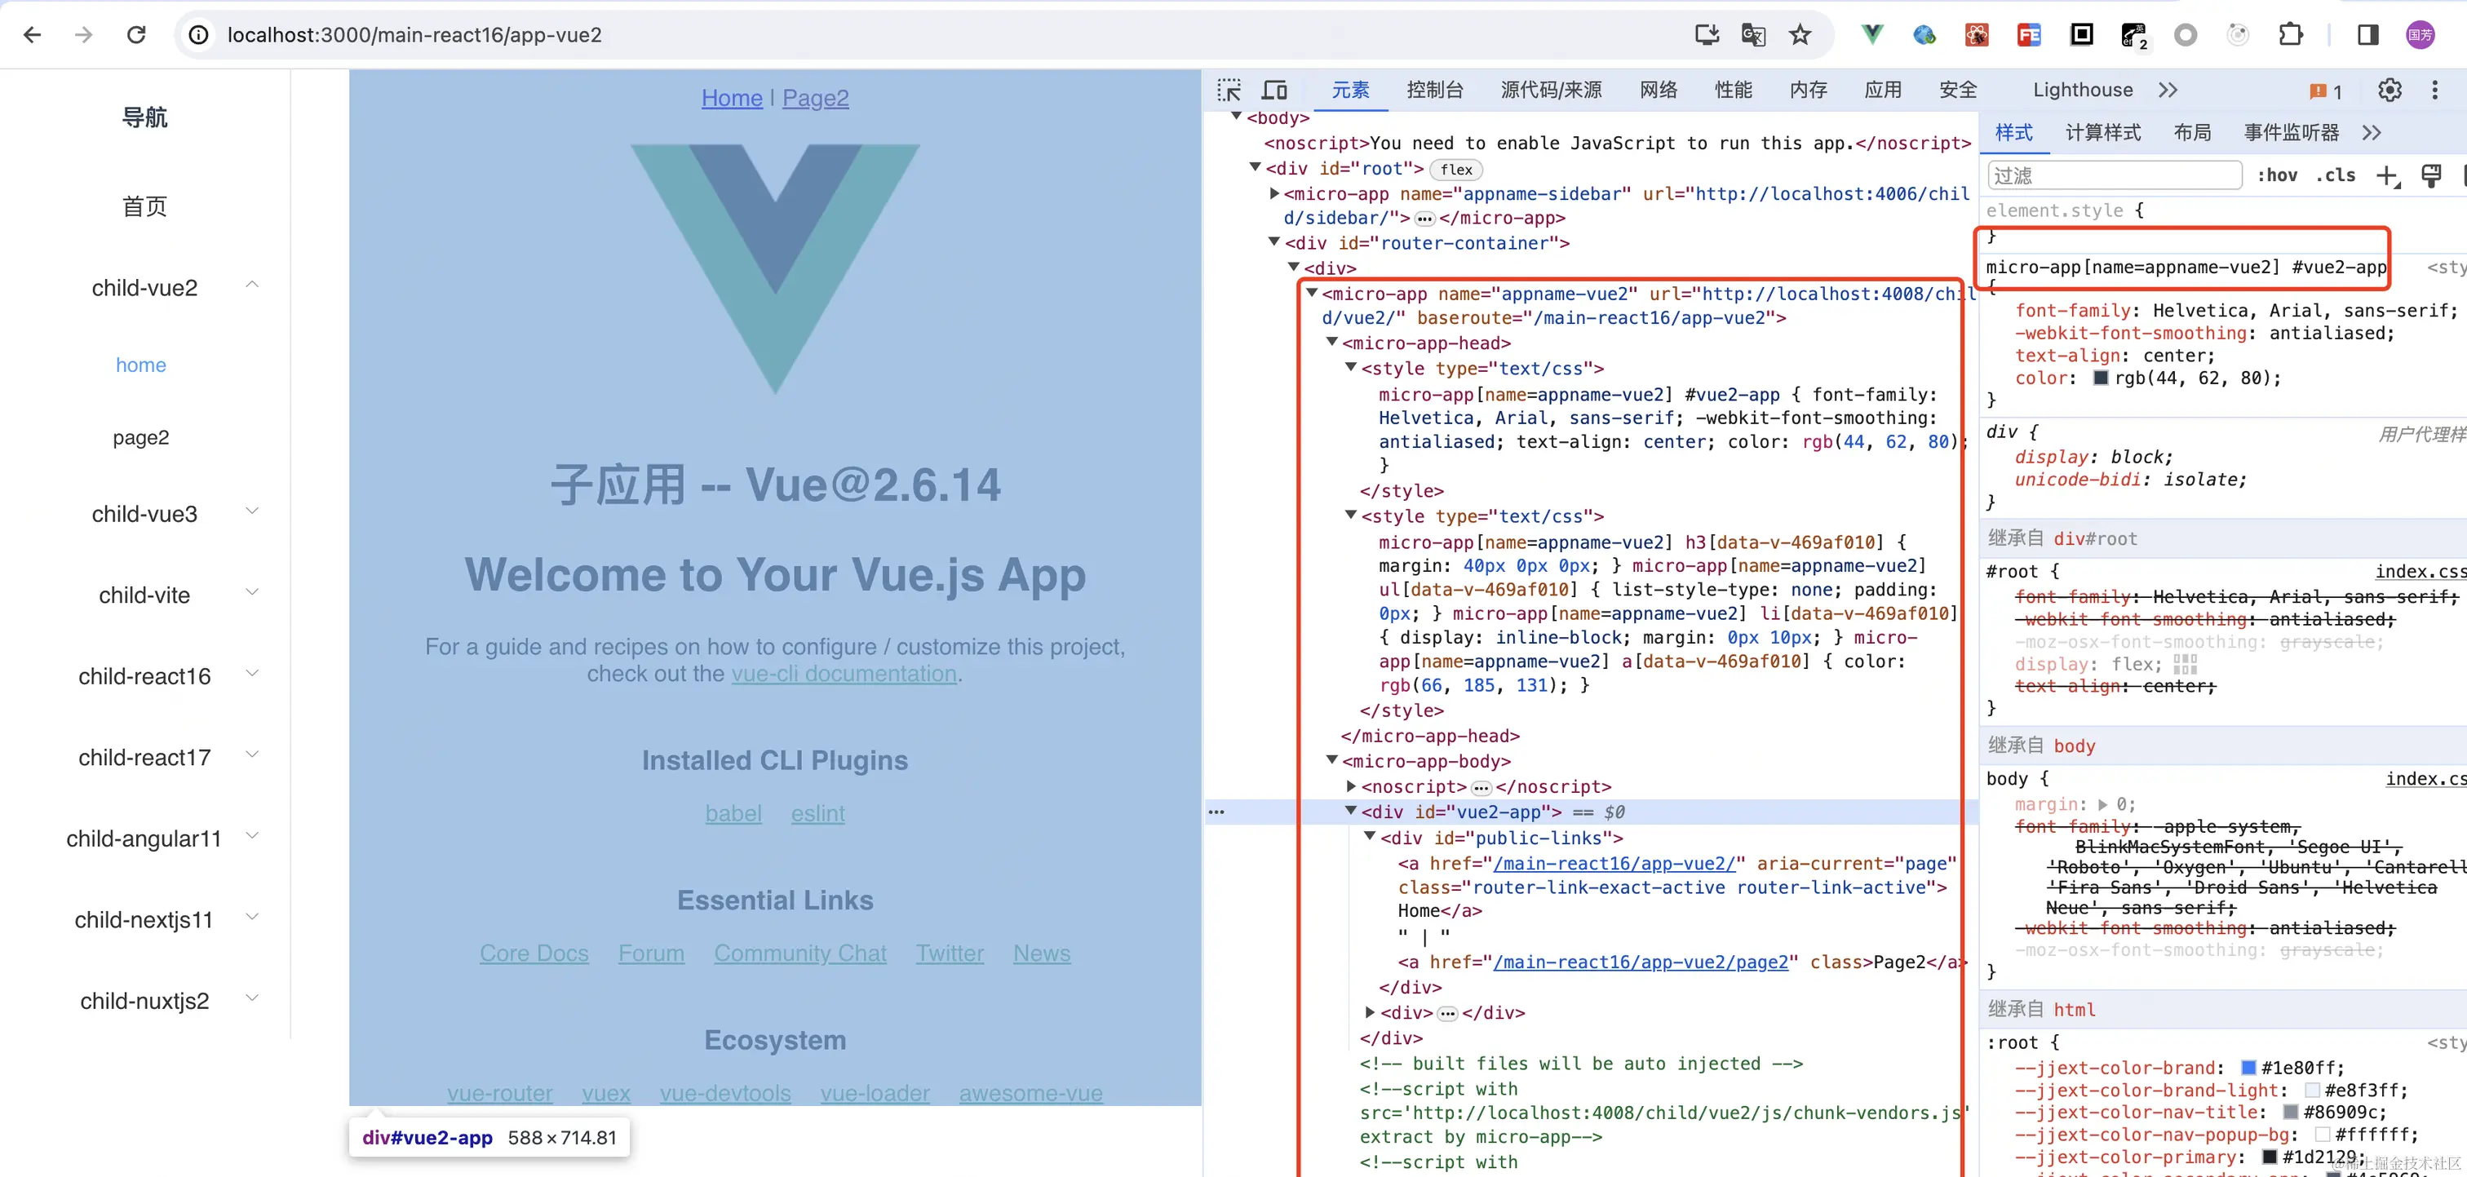Toggle the .cls class editor

pyautogui.click(x=2335, y=175)
